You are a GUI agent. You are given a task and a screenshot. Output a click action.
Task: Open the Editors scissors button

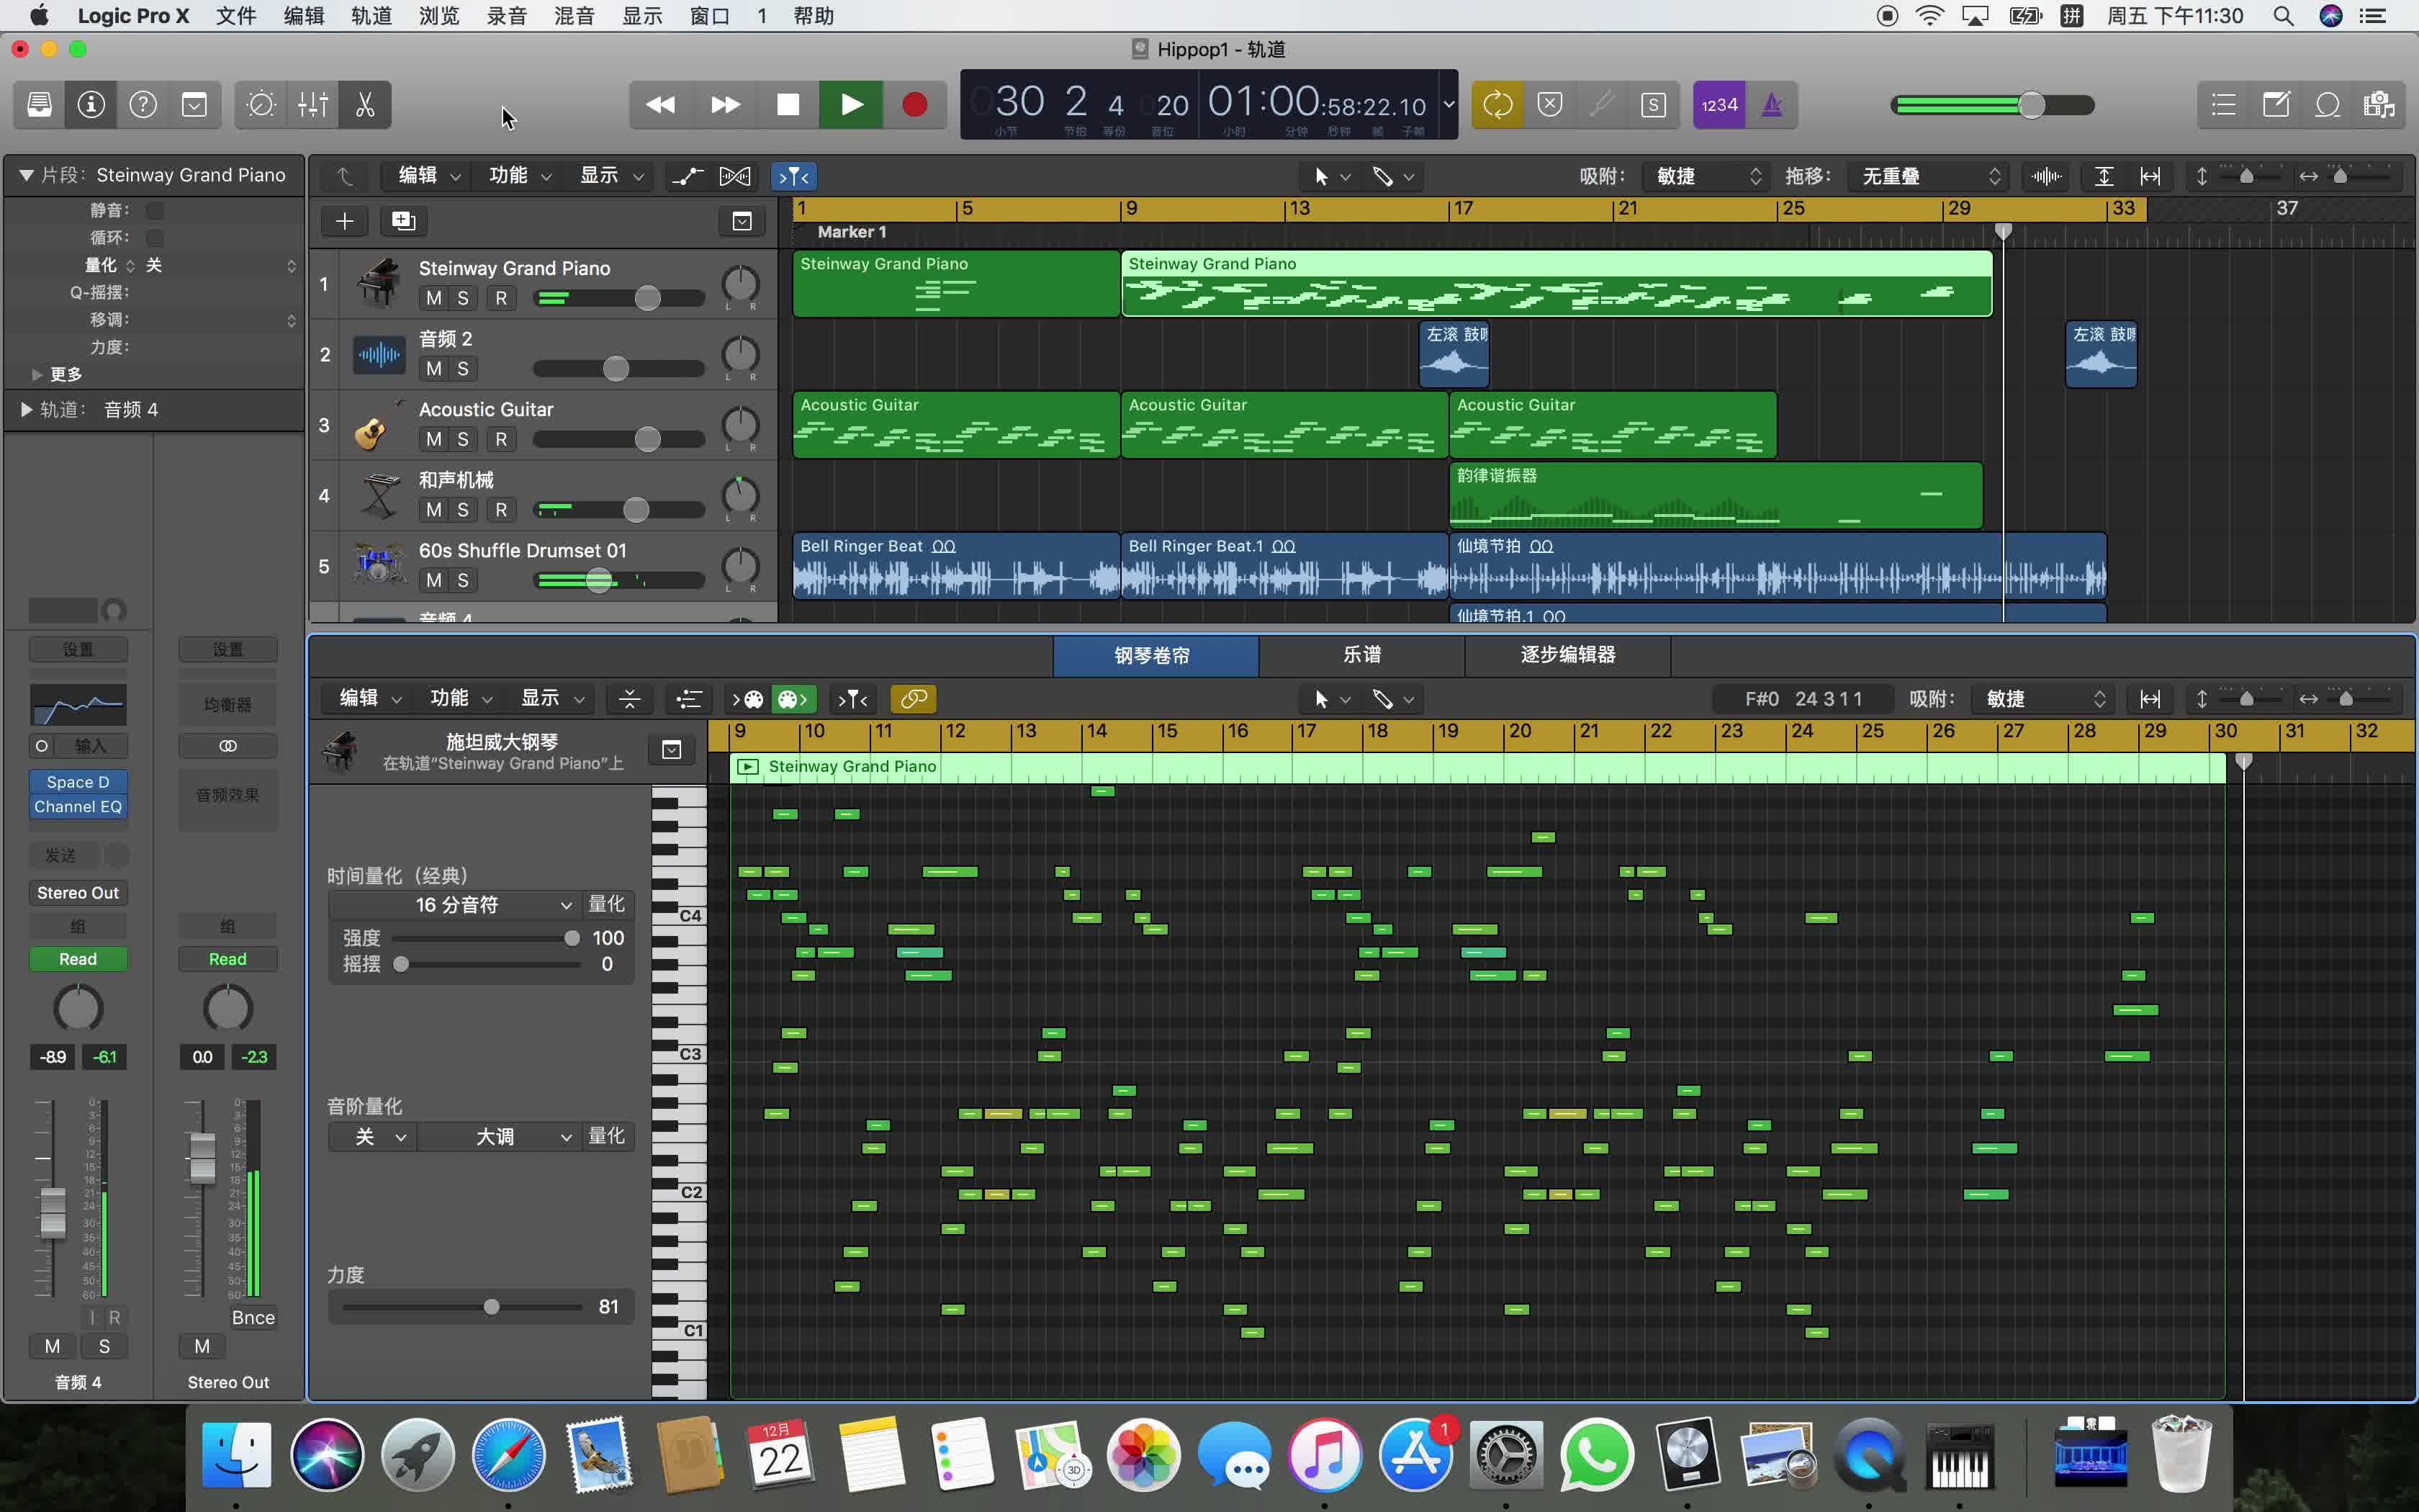point(365,105)
